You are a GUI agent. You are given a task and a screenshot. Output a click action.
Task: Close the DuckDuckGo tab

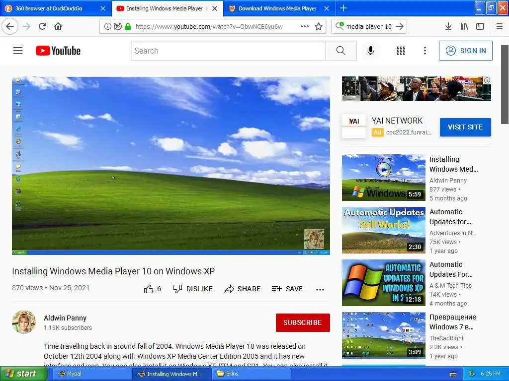103,8
